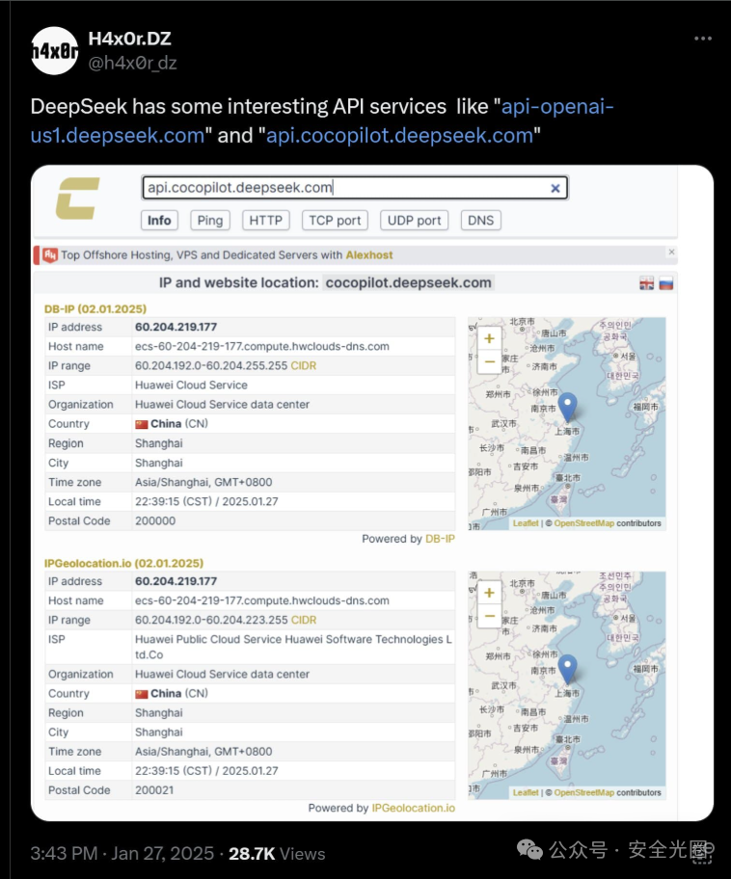Select IPGeolocation.io IP address 60.204.219.177
Image resolution: width=731 pixels, height=879 pixels.
[x=176, y=581]
